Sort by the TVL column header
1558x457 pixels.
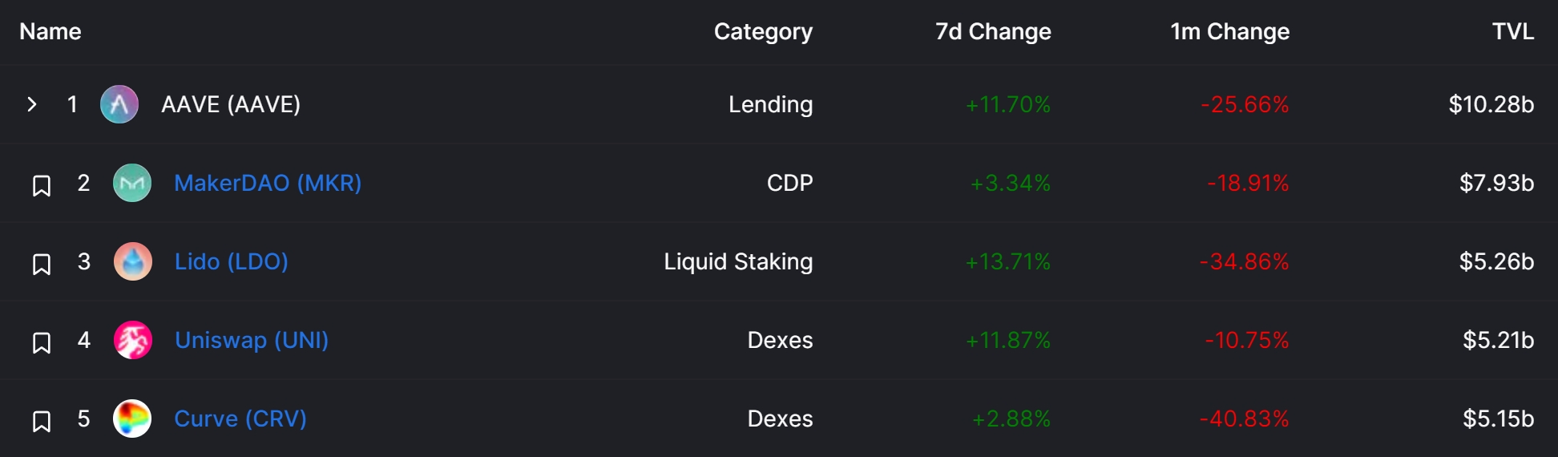pyautogui.click(x=1513, y=31)
